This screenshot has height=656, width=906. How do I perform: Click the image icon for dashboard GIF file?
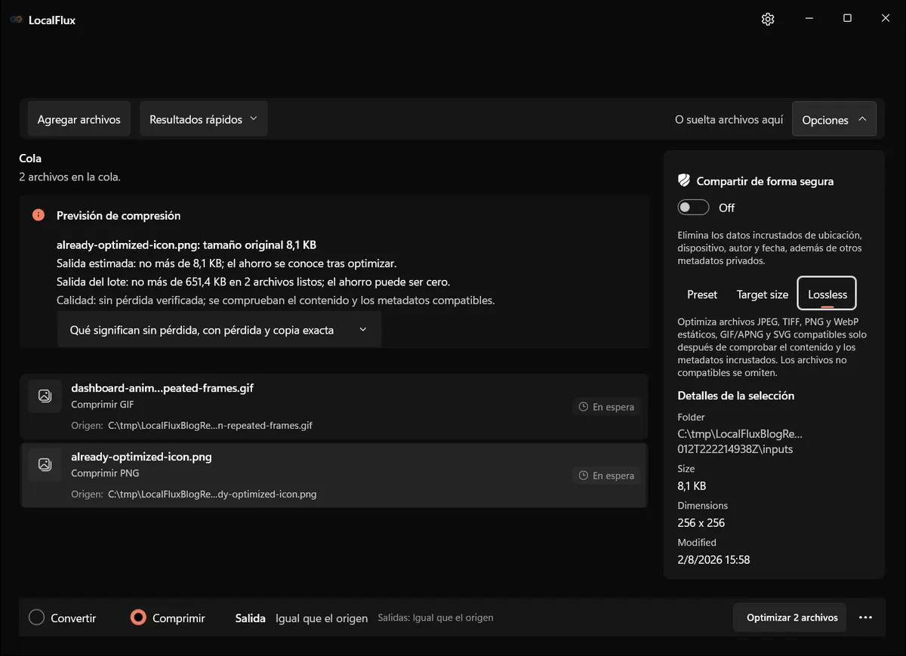(45, 396)
